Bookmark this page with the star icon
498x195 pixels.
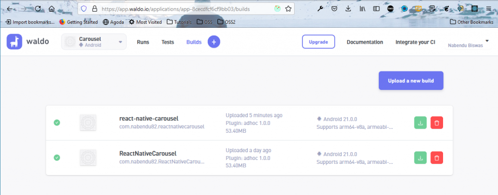pos(289,9)
